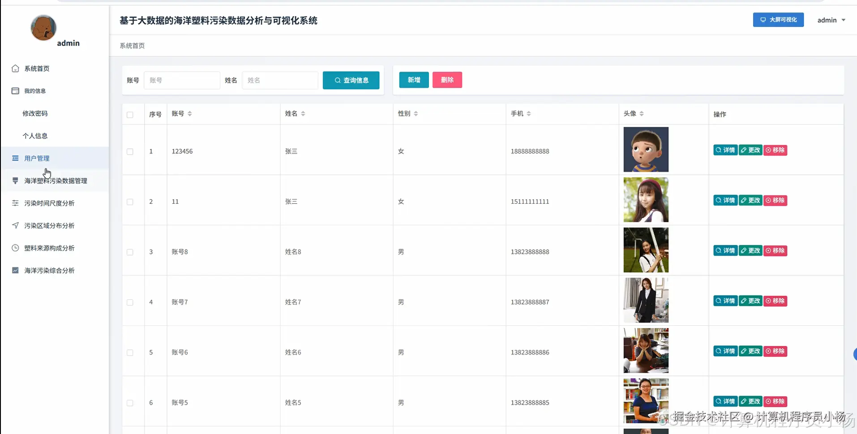This screenshot has height=434, width=857.
Task: View 详情 for account 123456
Action: click(725, 150)
